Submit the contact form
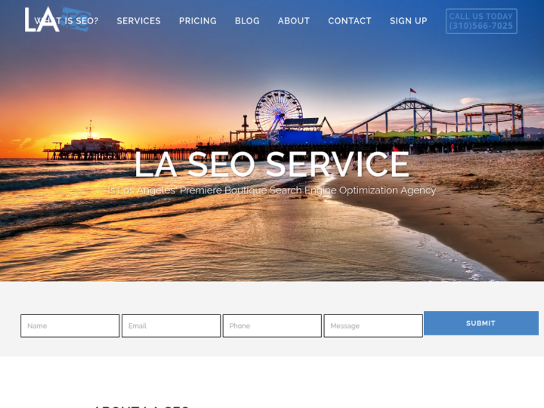The width and height of the screenshot is (544, 408). click(481, 323)
